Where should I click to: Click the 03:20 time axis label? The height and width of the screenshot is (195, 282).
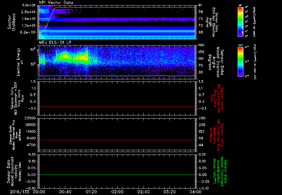169,192
